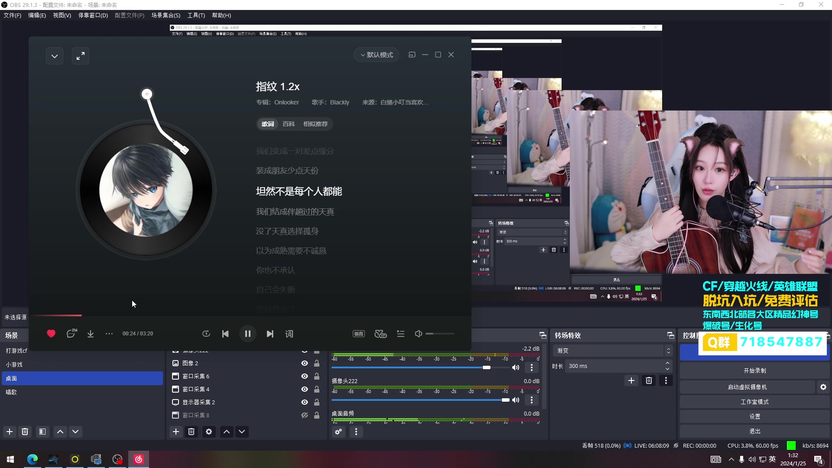Toggle lock on 图像 2 source
832x468 pixels.
tap(317, 363)
